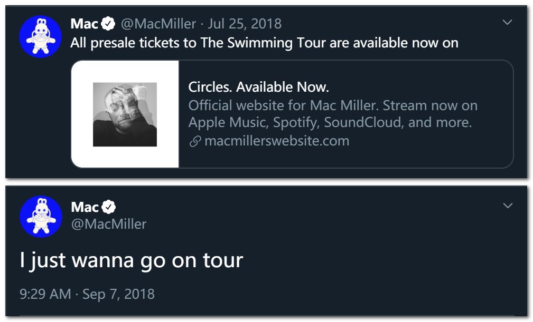Click the "Official website for Mac Miller" card description
533x322 pixels.
click(333, 114)
